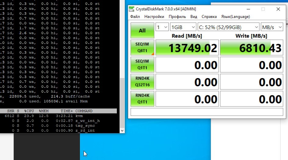Click the 6810.43 write result
Viewport: 288px width, 160px height.
coord(252,48)
